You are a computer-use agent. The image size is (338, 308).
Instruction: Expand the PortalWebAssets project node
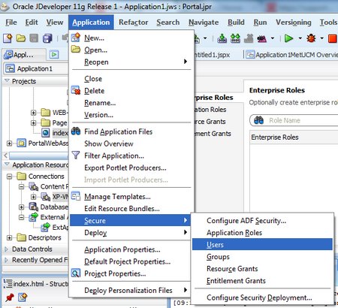tap(9, 143)
